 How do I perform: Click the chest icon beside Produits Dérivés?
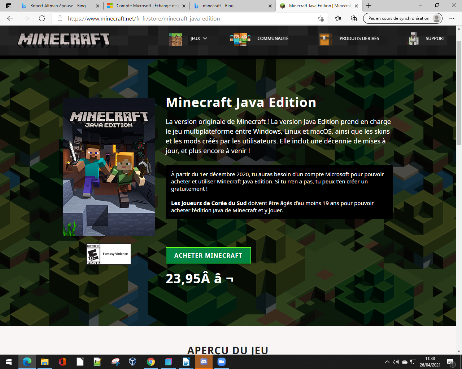tap(325, 39)
